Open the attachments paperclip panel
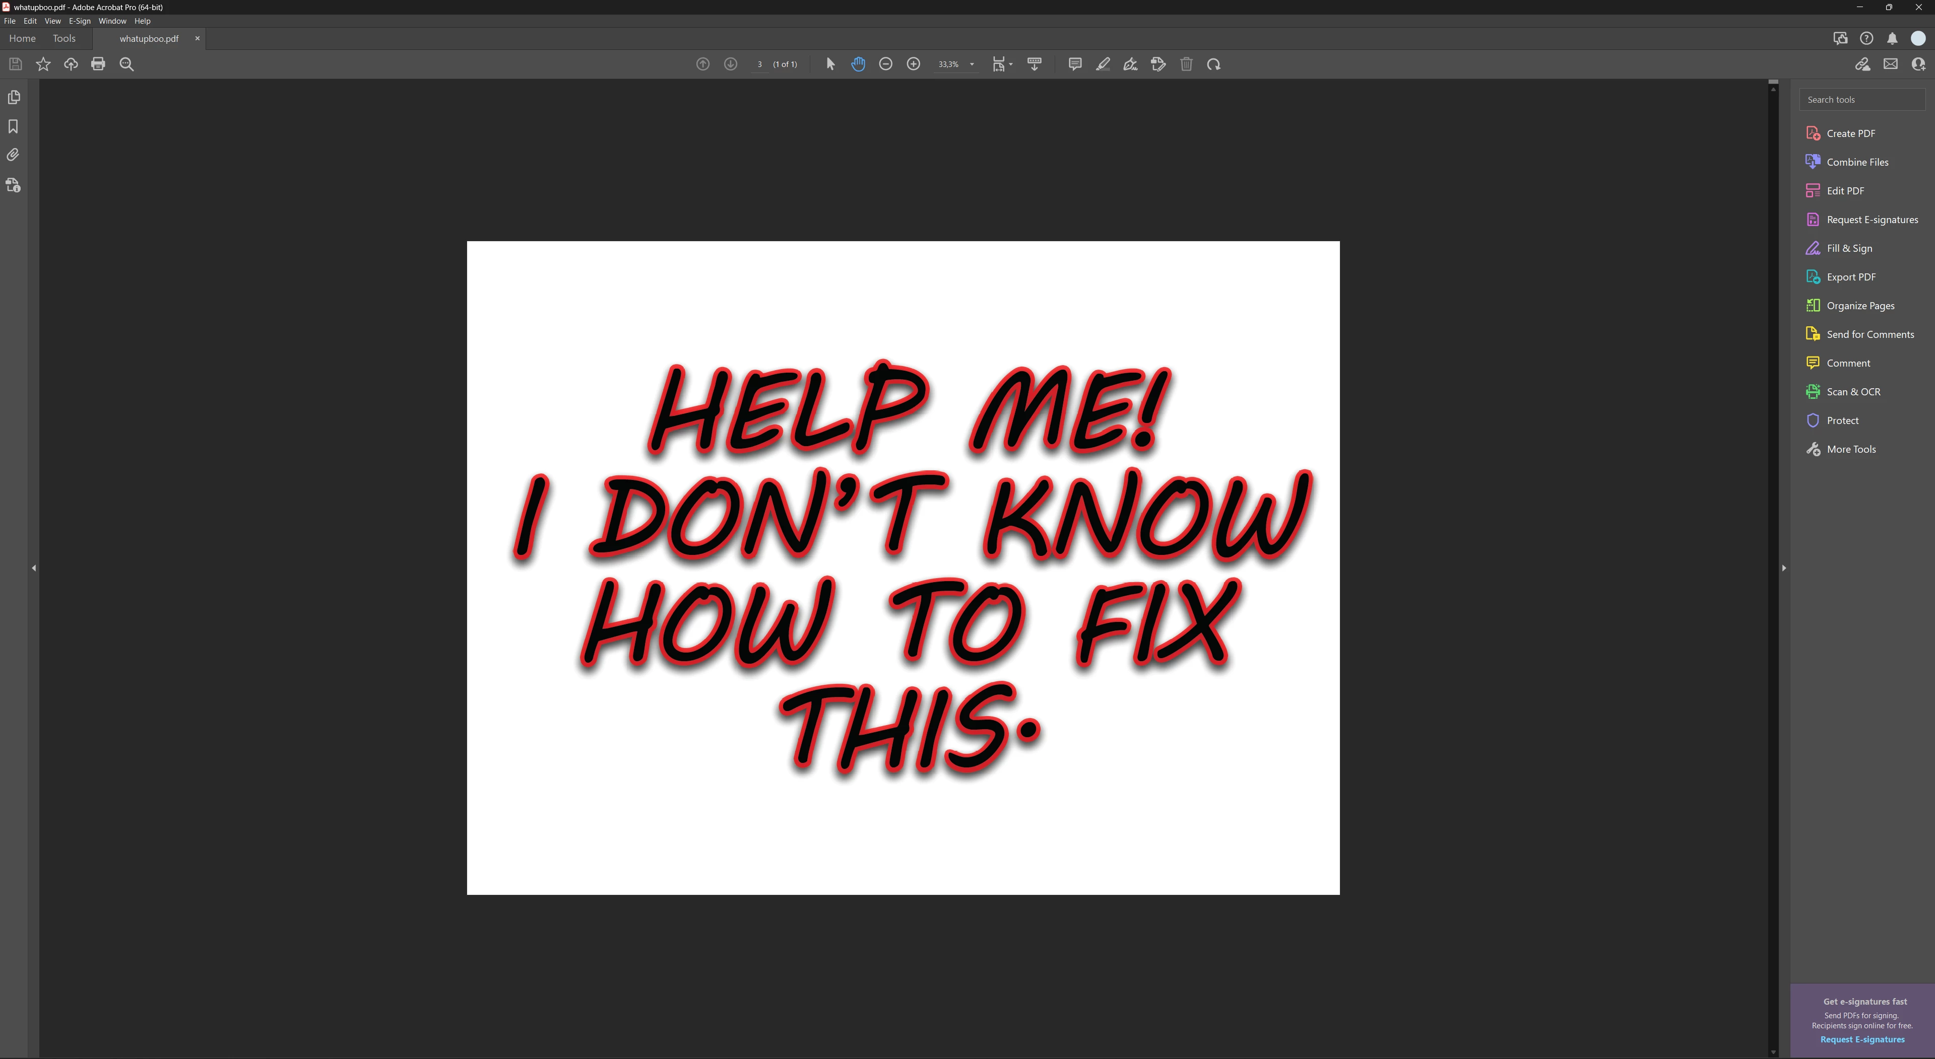Screen dimensions: 1935x1059 point(14,156)
